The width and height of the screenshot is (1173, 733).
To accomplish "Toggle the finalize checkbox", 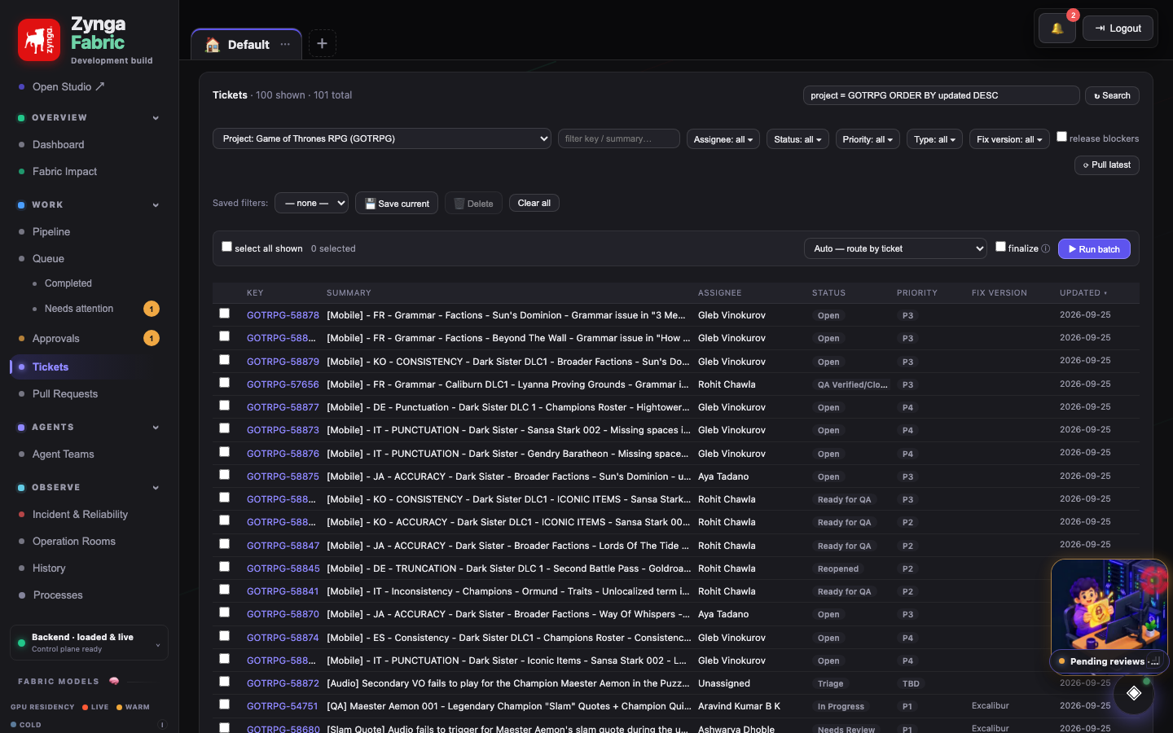I will (1000, 247).
